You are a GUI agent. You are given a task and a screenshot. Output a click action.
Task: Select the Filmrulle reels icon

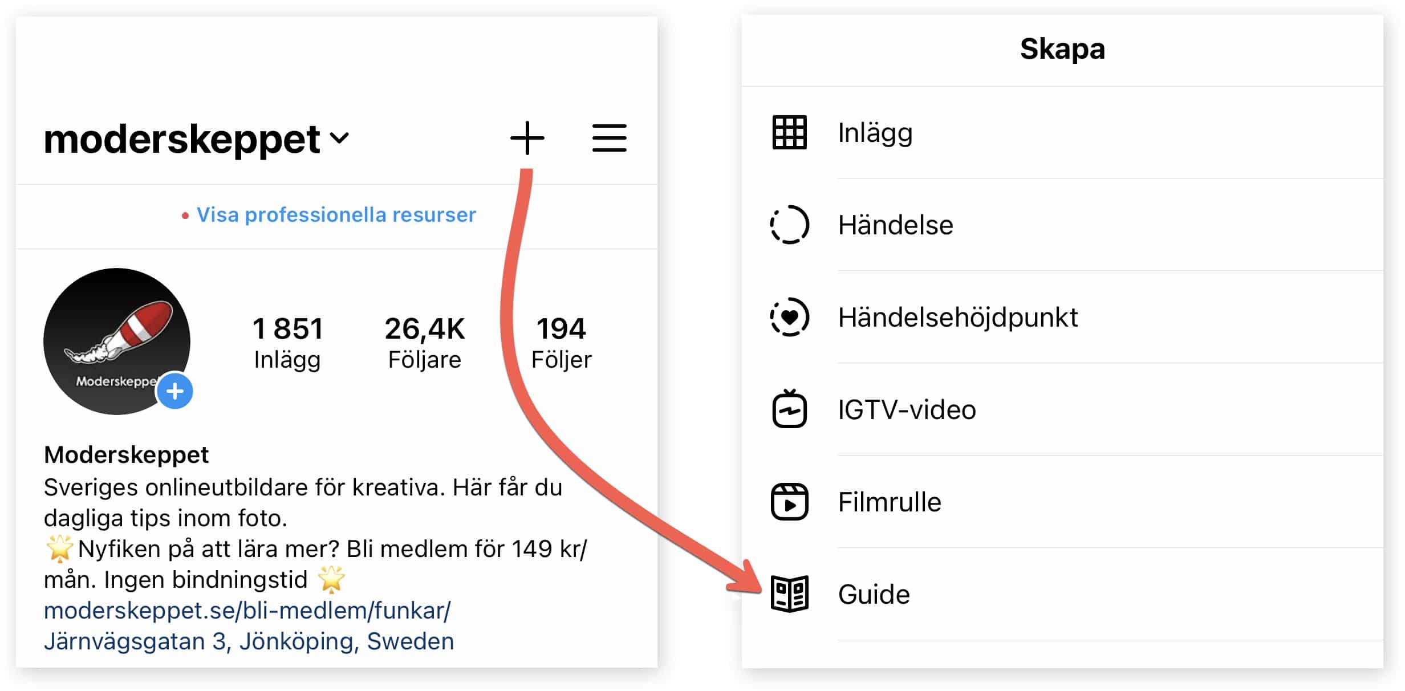pyautogui.click(x=789, y=502)
